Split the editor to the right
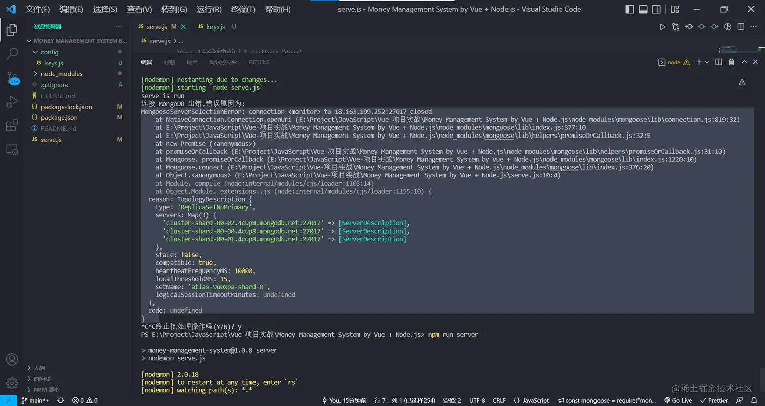The height and width of the screenshot is (406, 765). [741, 27]
